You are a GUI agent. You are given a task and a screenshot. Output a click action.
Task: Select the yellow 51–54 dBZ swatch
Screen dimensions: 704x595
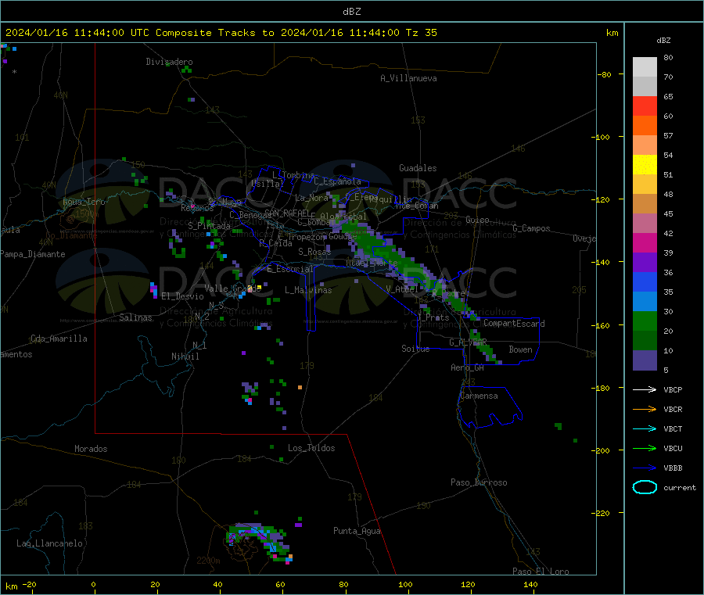(645, 165)
